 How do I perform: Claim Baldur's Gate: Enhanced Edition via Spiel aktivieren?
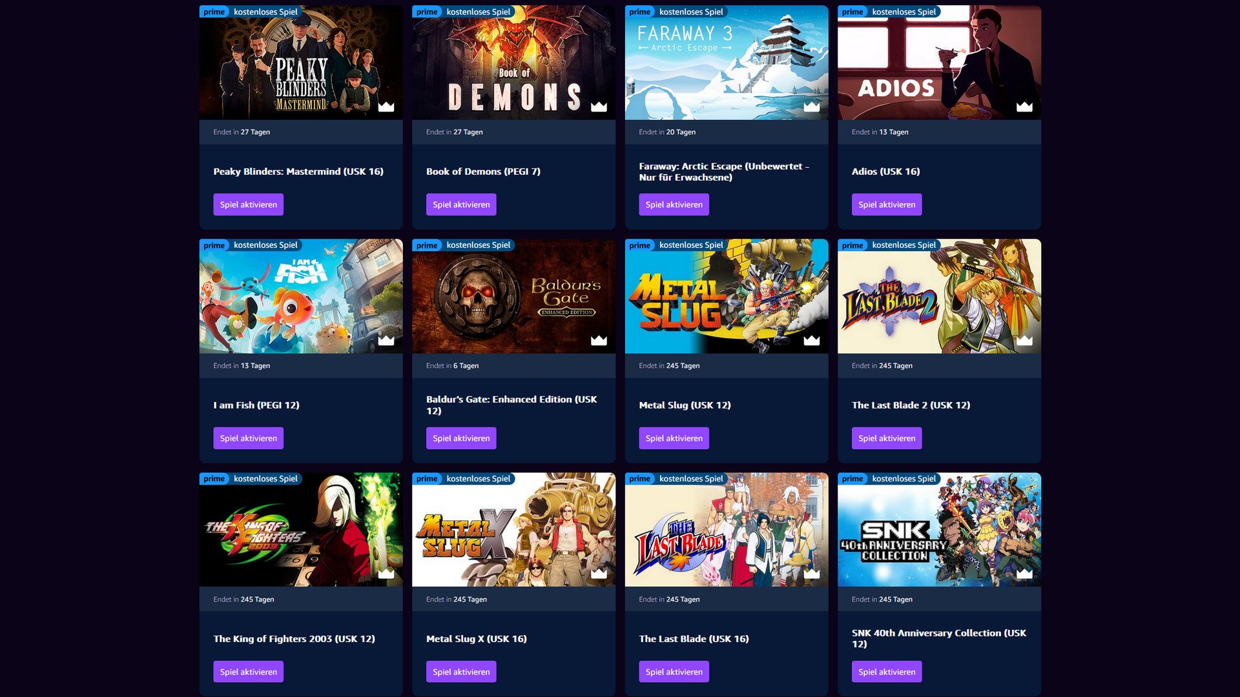[x=461, y=438]
